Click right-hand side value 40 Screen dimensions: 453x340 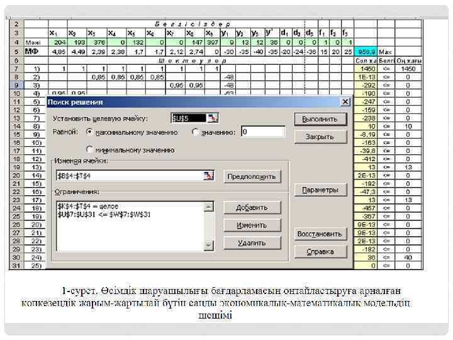tap(408, 258)
